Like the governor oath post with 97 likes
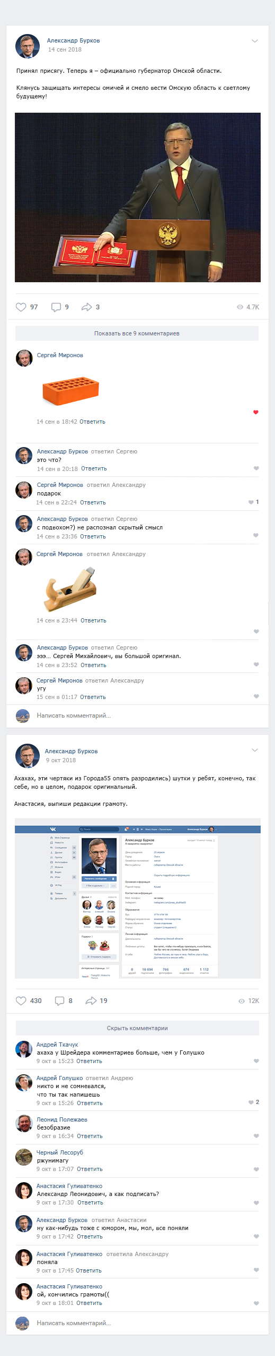The height and width of the screenshot is (1356, 275). 21,307
